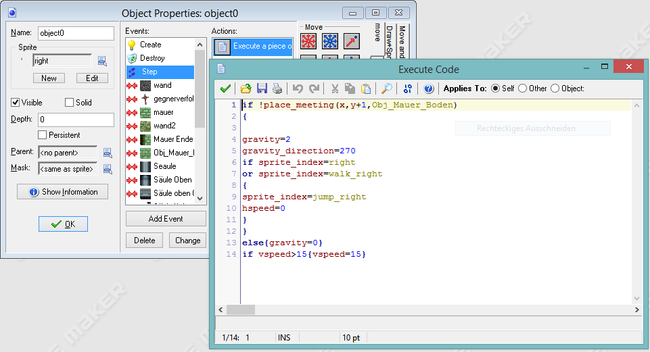This screenshot has height=352, width=650.
Task: Enable the Persistent checkbox
Action: click(x=43, y=135)
